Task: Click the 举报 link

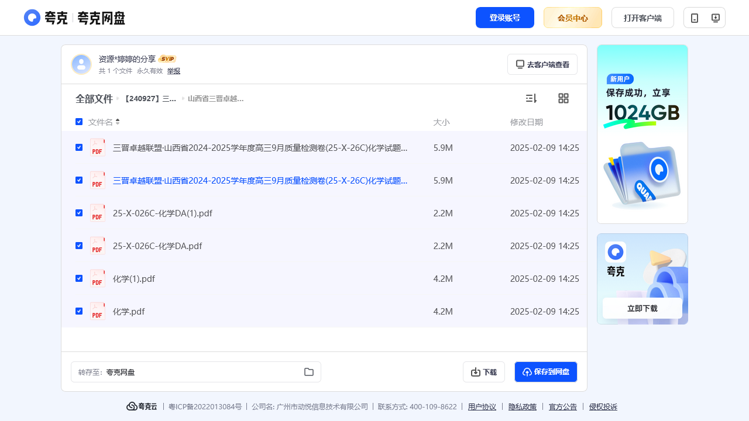Action: (174, 71)
